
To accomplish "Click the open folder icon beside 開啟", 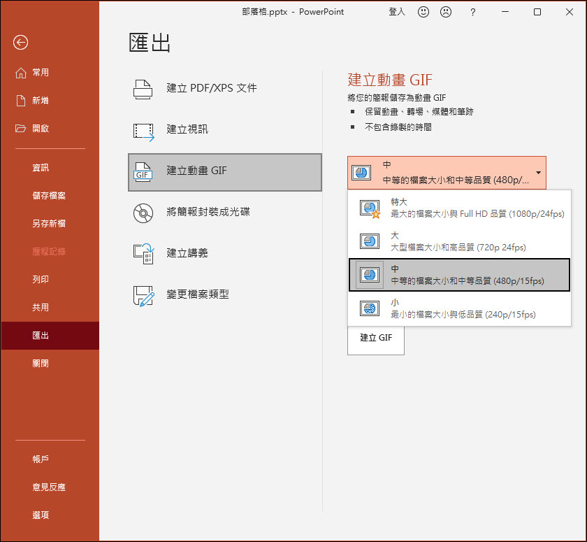I will [20, 129].
